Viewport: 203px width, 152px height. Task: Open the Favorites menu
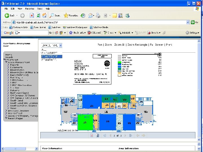point(30,9)
